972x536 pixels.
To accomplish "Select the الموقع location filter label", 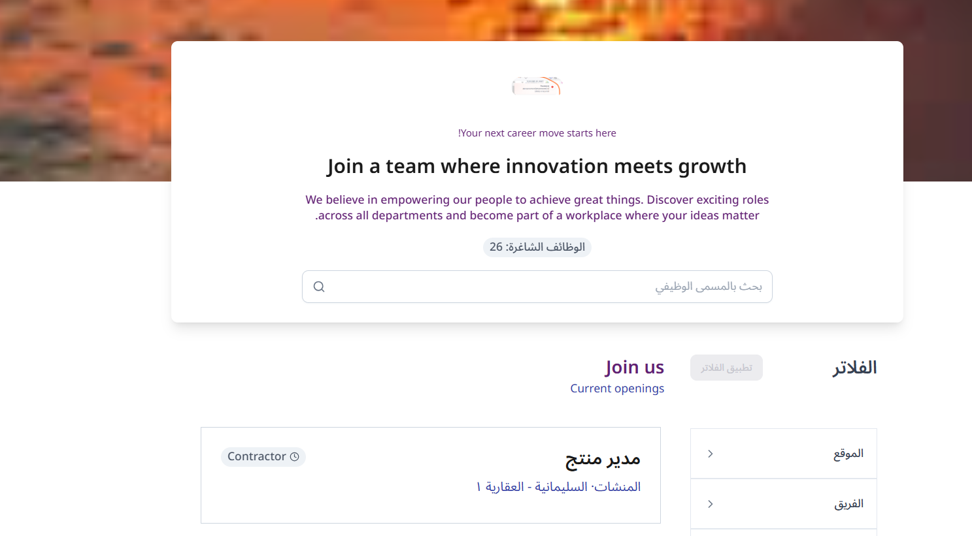I will click(x=848, y=454).
